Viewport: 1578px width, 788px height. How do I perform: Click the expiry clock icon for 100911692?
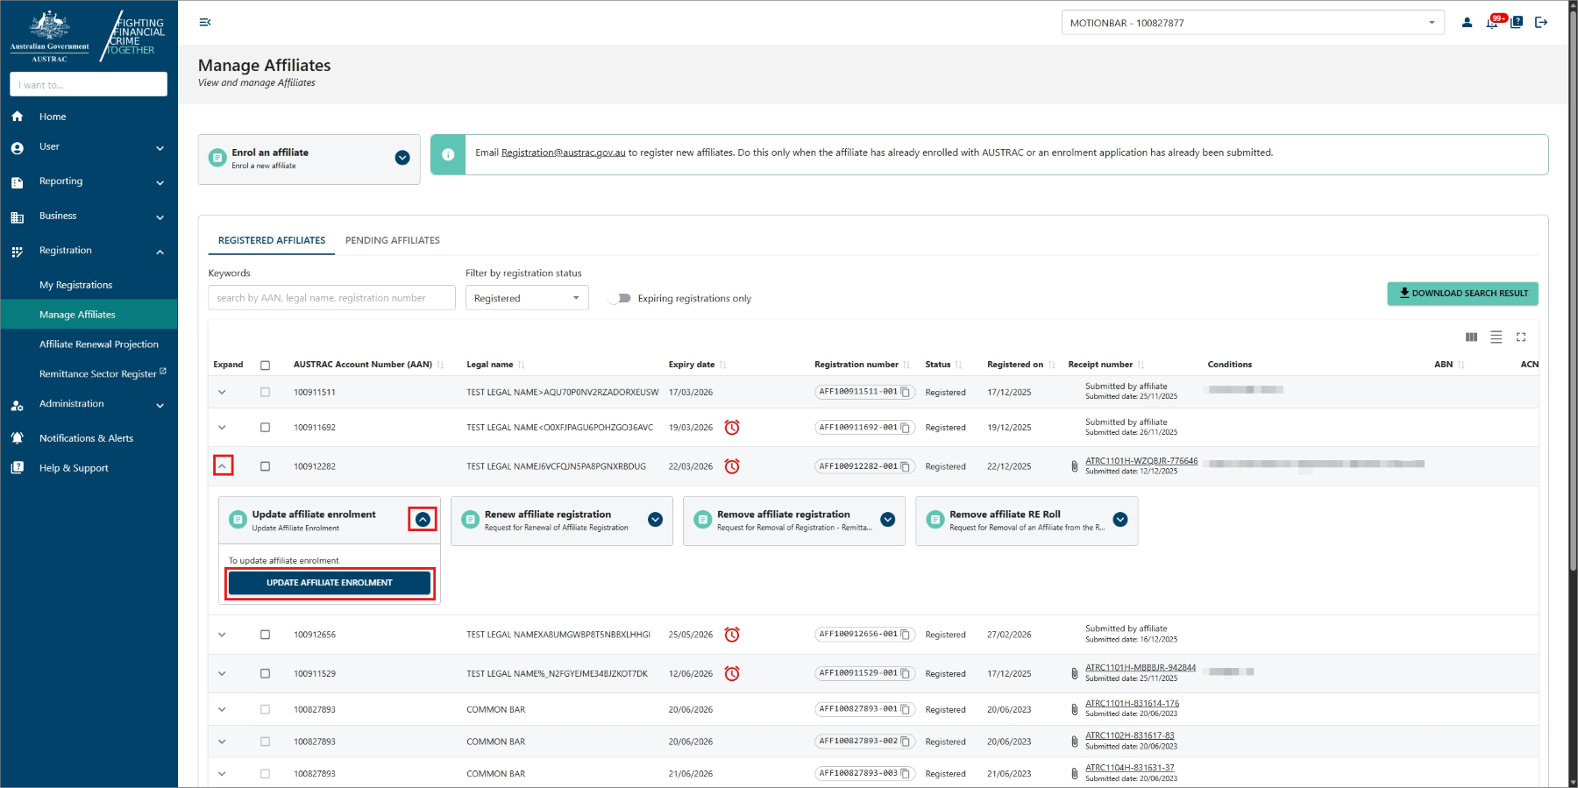732,428
